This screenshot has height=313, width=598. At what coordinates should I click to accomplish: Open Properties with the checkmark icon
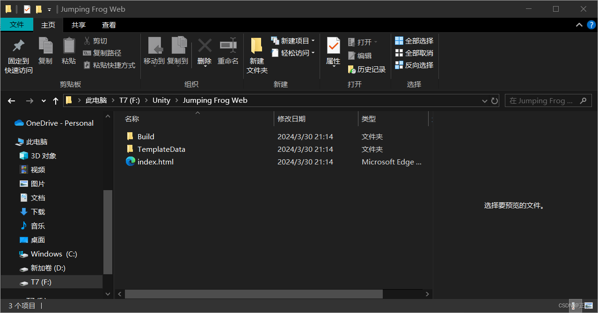click(333, 46)
